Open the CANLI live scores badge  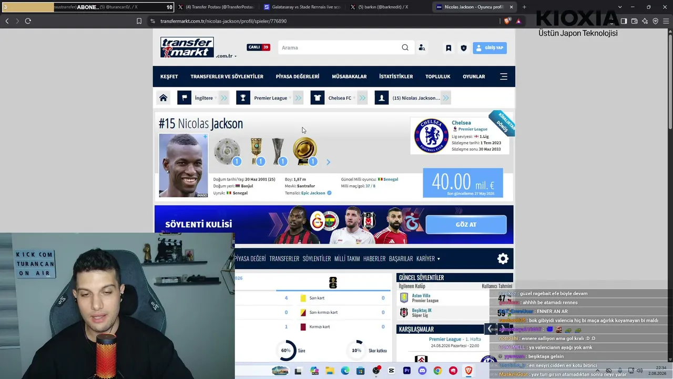tap(258, 47)
